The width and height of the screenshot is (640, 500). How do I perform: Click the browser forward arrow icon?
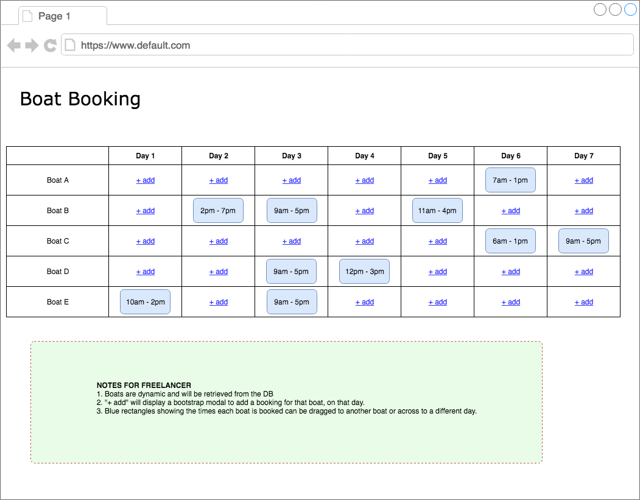pyautogui.click(x=32, y=45)
